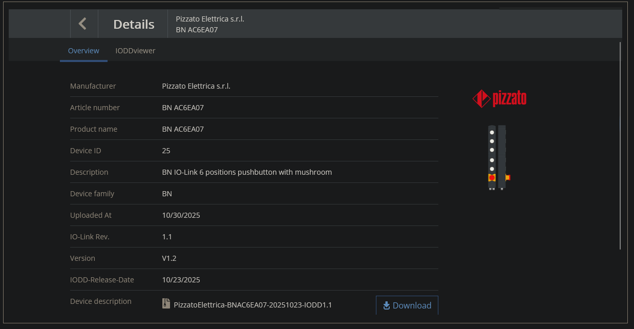
Task: Click the download arrow icon
Action: pos(387,305)
